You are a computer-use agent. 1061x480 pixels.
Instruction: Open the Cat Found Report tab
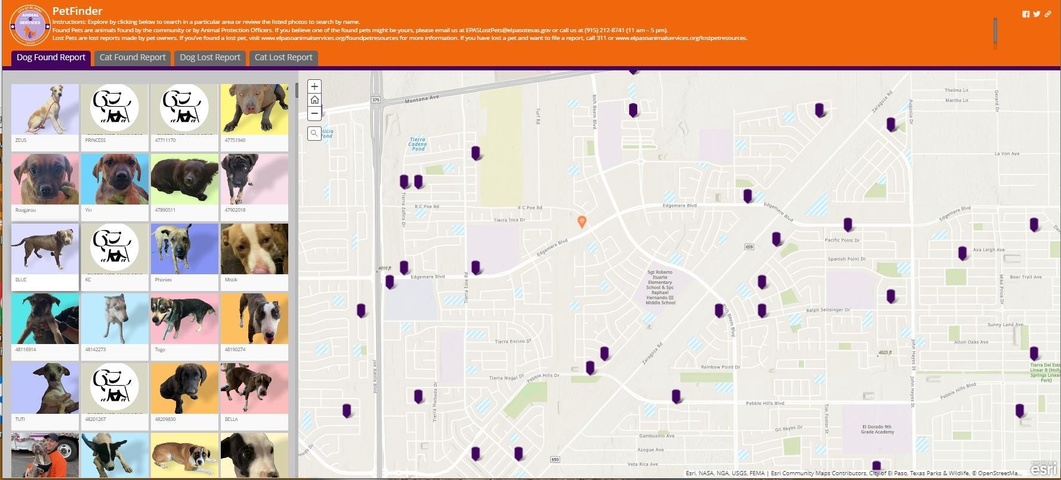(132, 58)
